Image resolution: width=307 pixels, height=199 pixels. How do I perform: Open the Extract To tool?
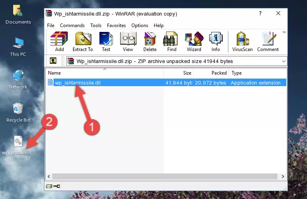pyautogui.click(x=83, y=41)
